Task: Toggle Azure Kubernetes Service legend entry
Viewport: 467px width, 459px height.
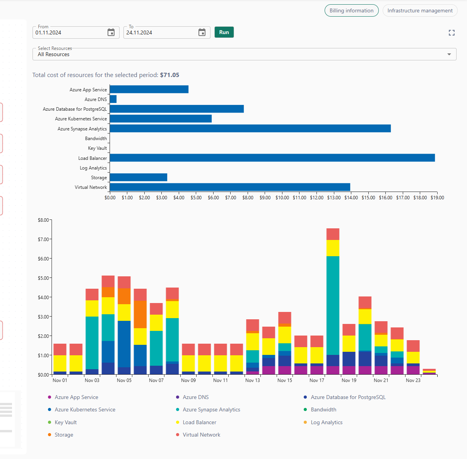Action: [x=81, y=409]
